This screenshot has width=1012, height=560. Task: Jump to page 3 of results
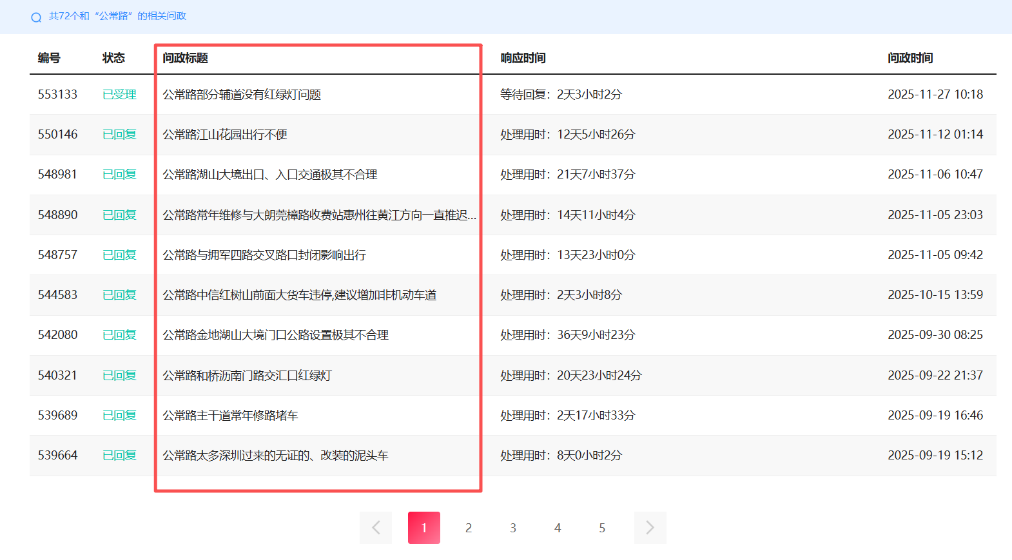[x=513, y=528]
